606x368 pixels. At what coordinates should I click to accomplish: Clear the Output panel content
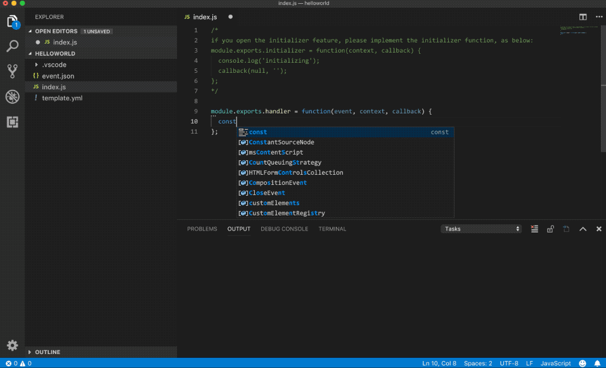534,229
